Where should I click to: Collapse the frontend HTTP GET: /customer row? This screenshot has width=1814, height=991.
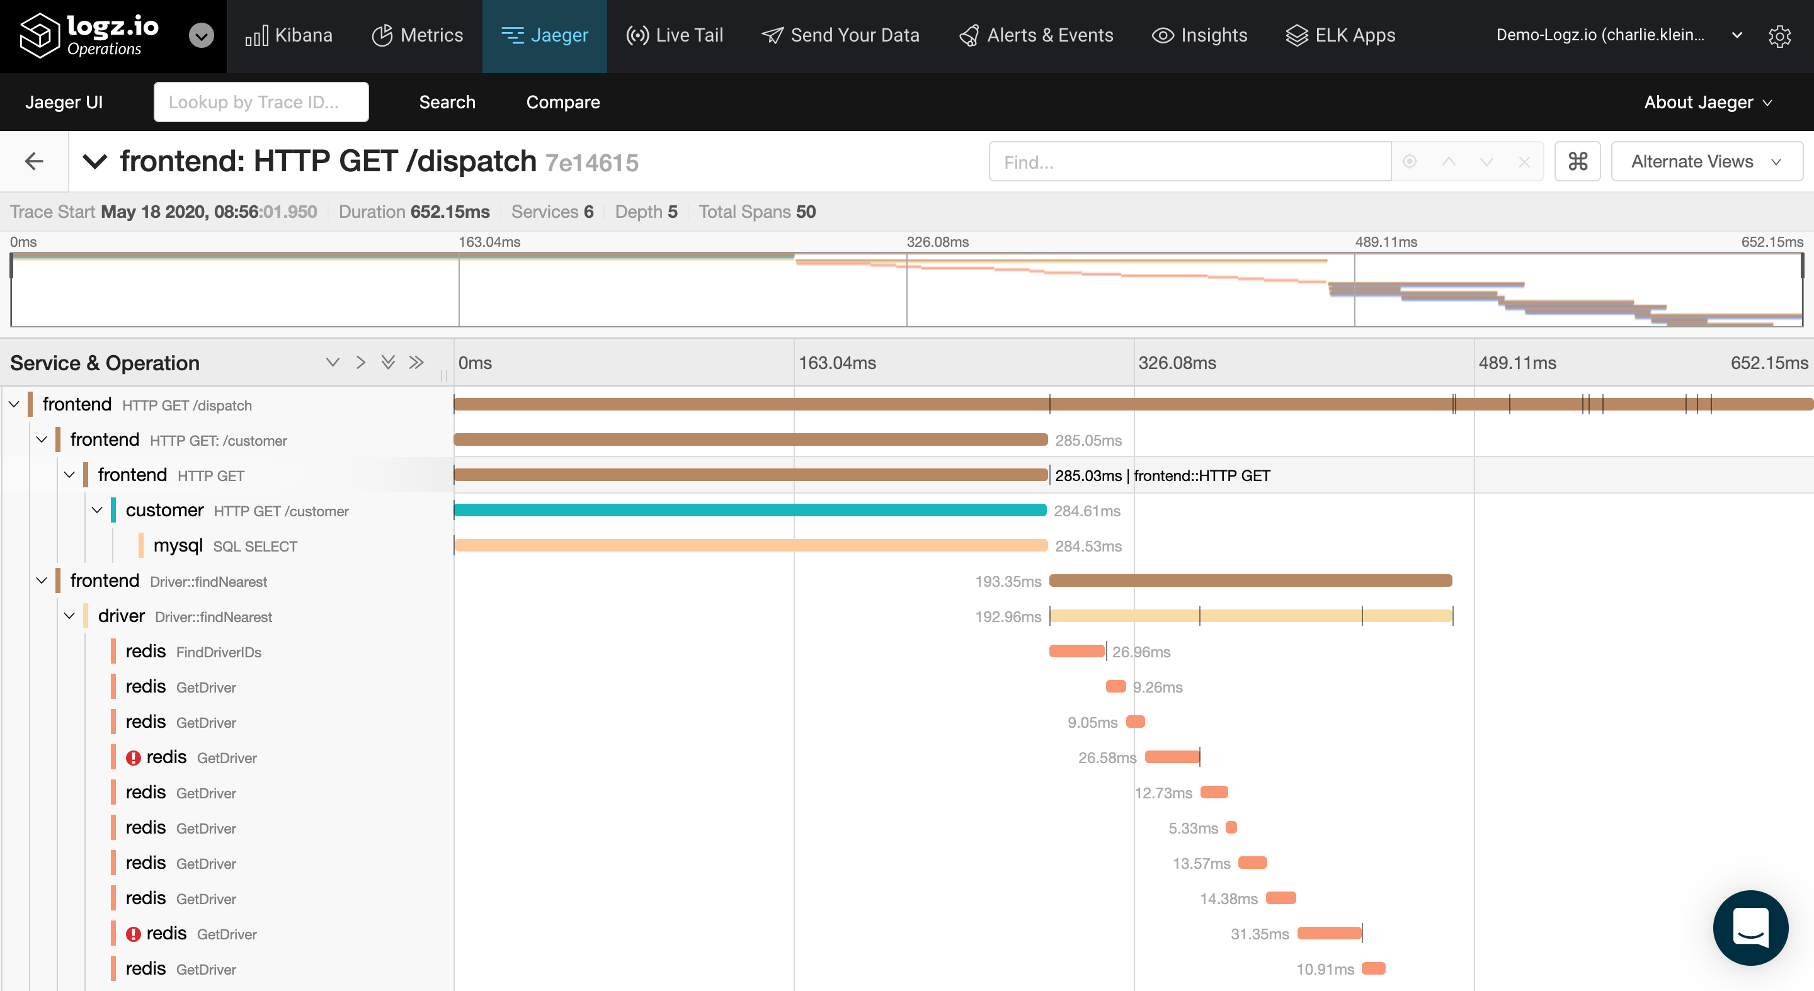pyautogui.click(x=42, y=439)
